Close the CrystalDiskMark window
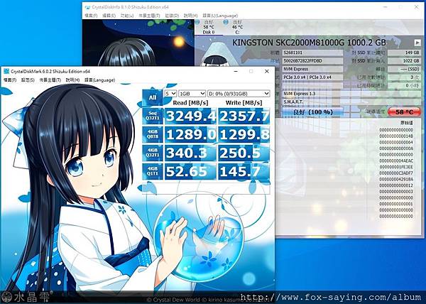The image size is (426, 304). (x=266, y=71)
